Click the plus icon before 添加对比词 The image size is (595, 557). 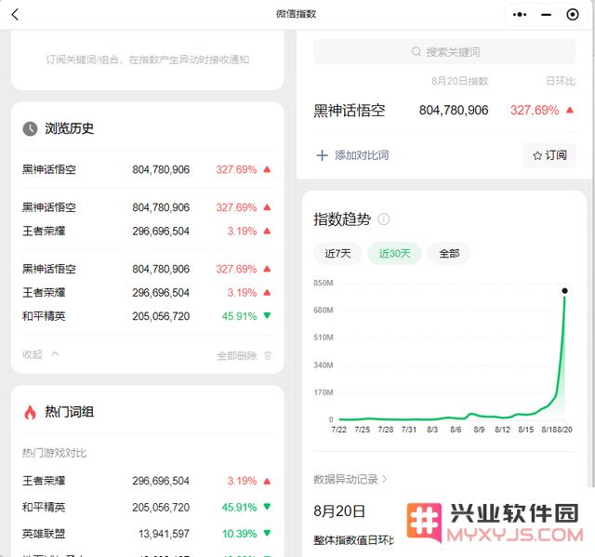coord(322,155)
